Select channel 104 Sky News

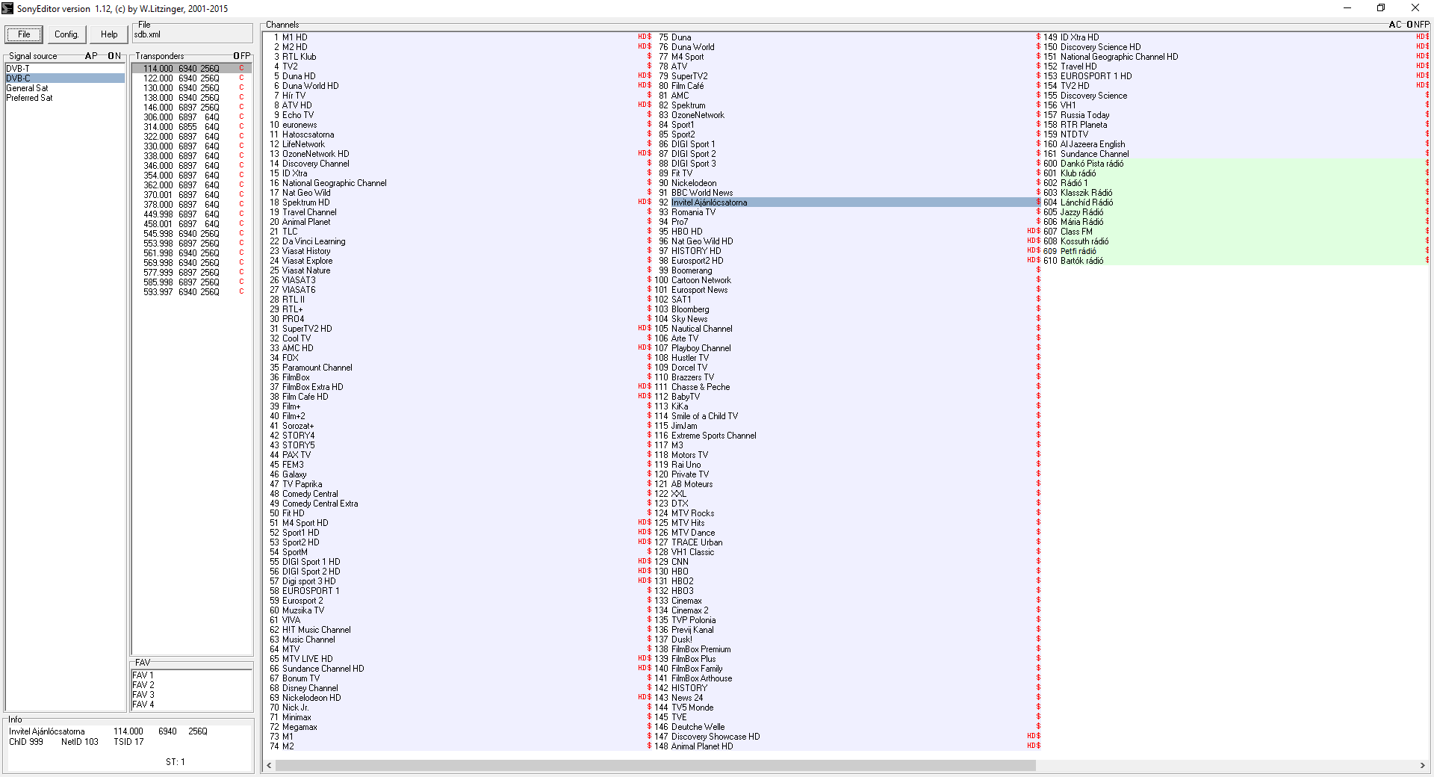pos(847,319)
